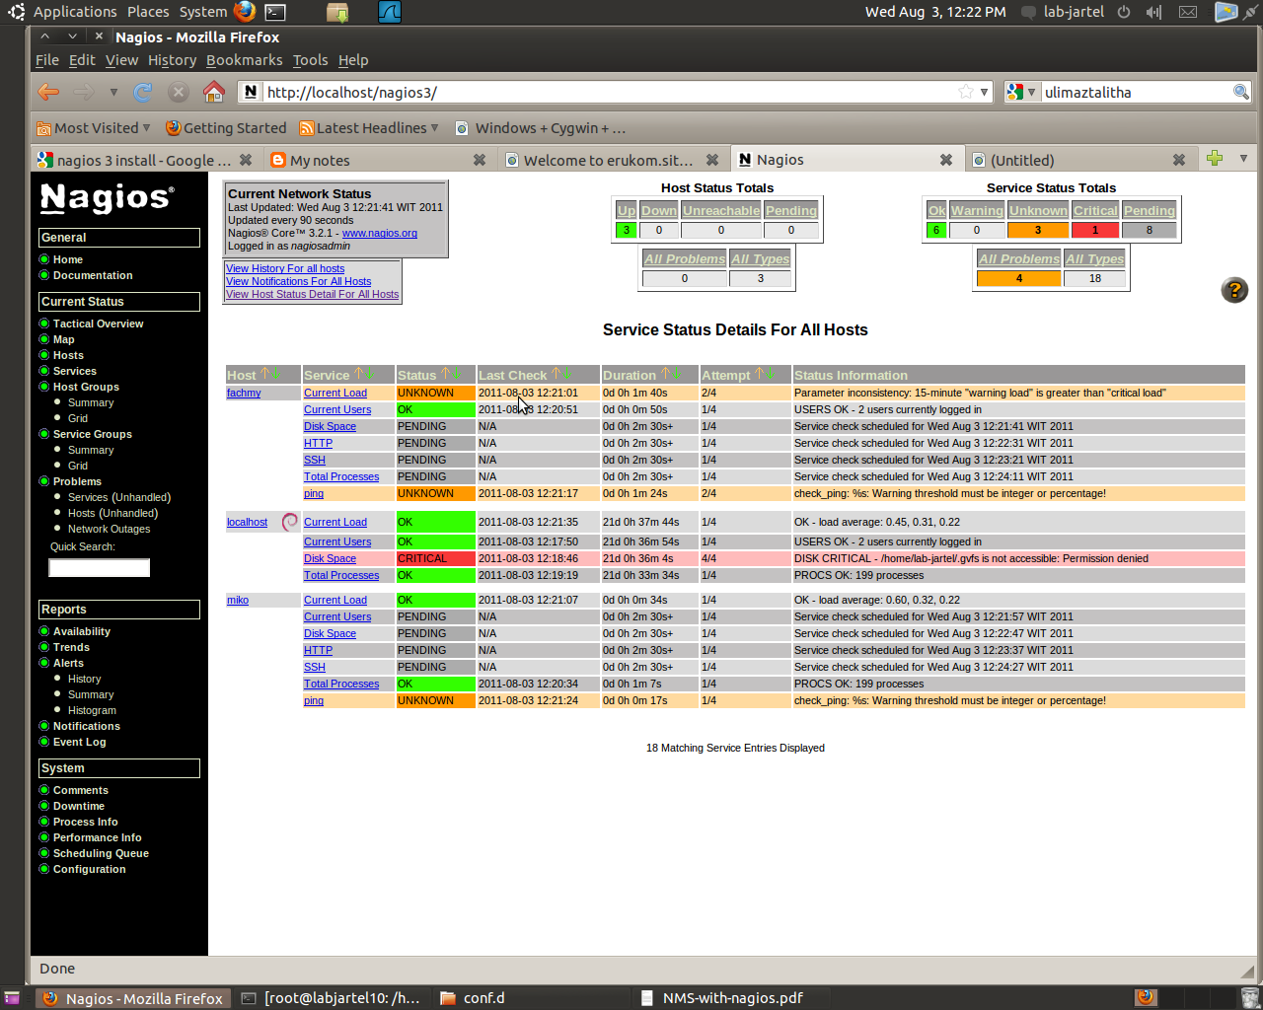Click the www.nagios.org link

pyautogui.click(x=379, y=233)
